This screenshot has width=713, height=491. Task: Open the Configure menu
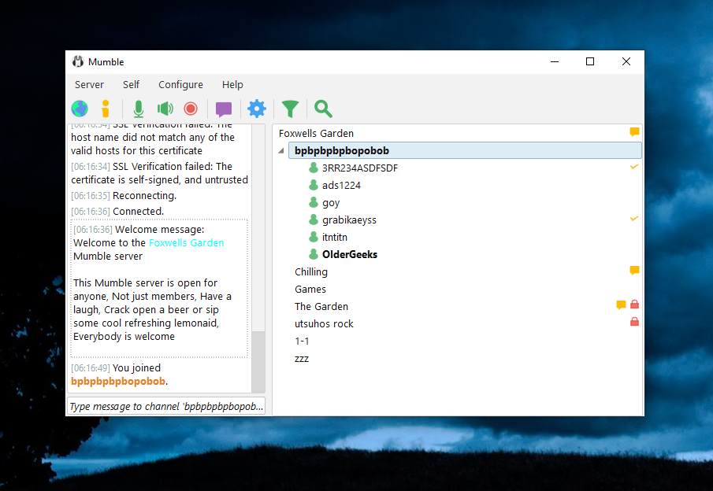coord(180,84)
